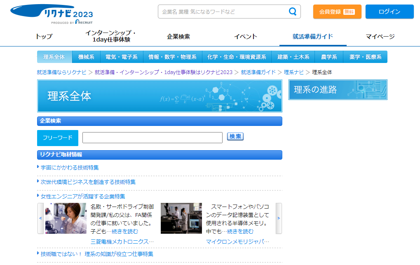
Task: Click 続きを読む in the semiconductor memory article
Action: click(x=240, y=231)
